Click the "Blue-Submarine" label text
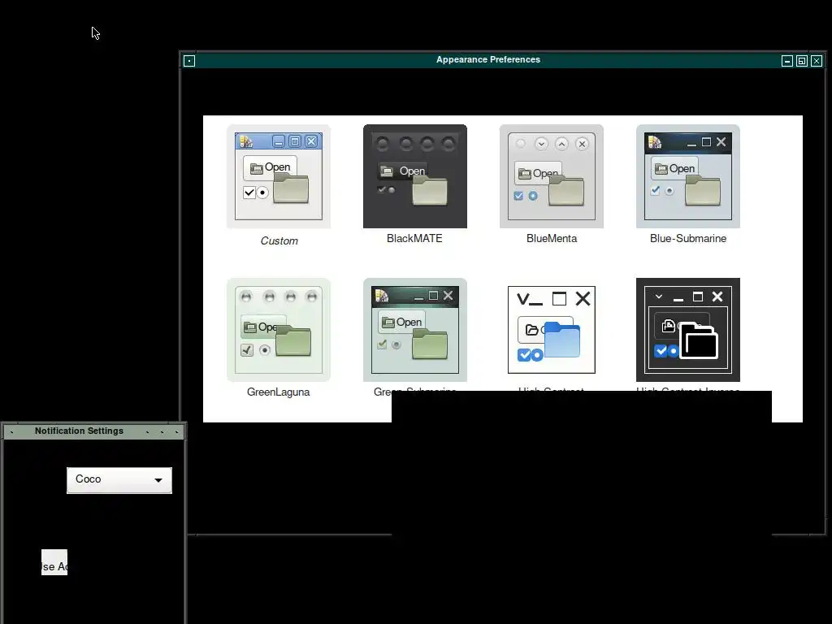The width and height of the screenshot is (832, 624). click(687, 238)
